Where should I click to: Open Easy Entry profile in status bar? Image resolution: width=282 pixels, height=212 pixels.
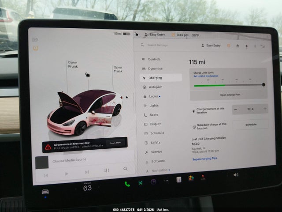(155, 34)
